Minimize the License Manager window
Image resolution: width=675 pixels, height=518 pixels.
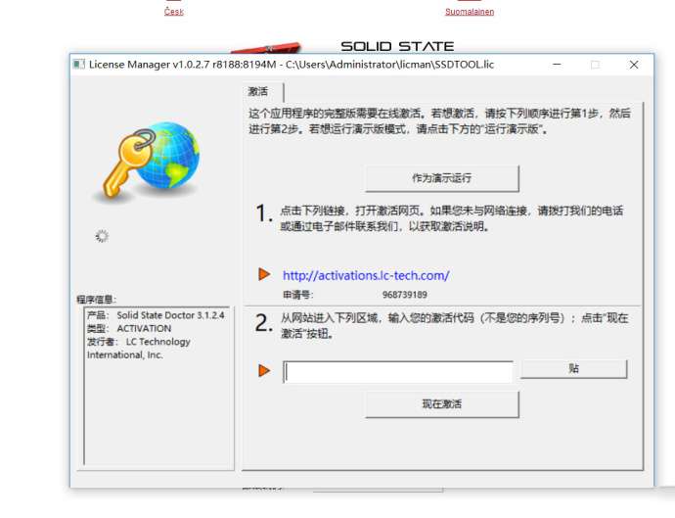(555, 65)
